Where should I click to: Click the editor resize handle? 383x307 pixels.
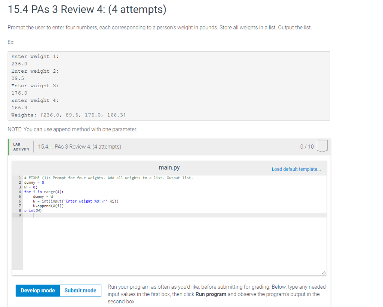pyautogui.click(x=324, y=272)
